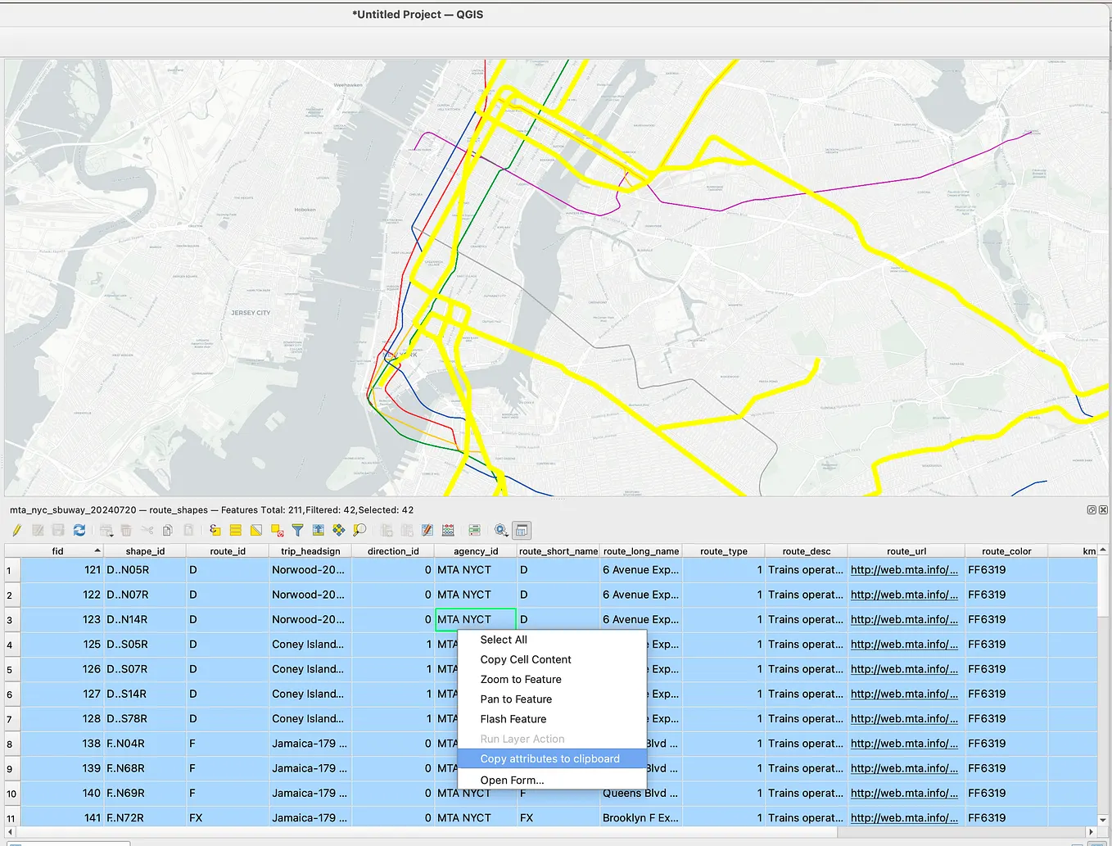Screen dimensions: 1112x846
Task: Reload the attribute table data
Action: click(x=79, y=530)
